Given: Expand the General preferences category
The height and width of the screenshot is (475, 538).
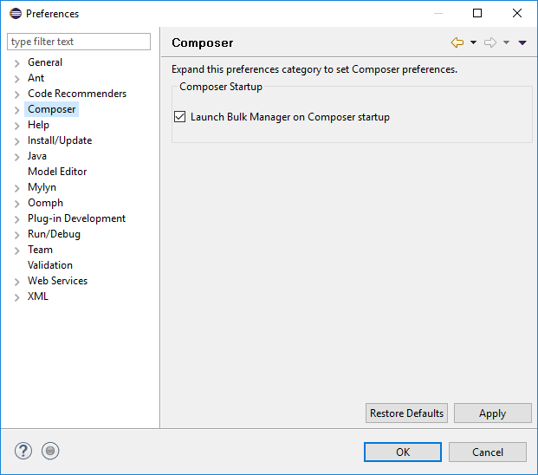Looking at the screenshot, I should 16,63.
